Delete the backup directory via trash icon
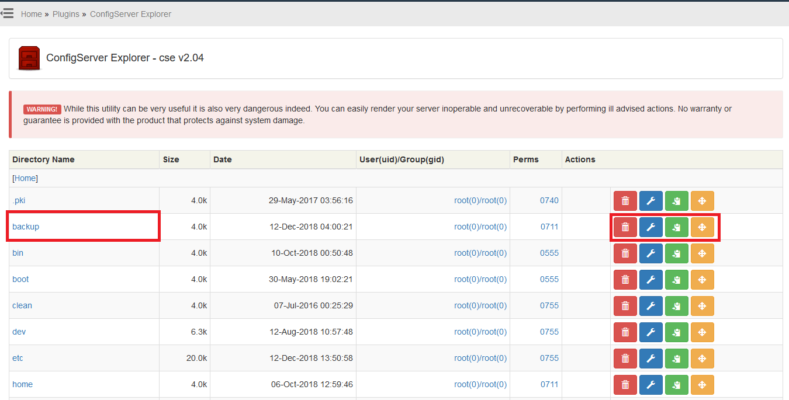Image resolution: width=789 pixels, height=400 pixels. (x=625, y=227)
